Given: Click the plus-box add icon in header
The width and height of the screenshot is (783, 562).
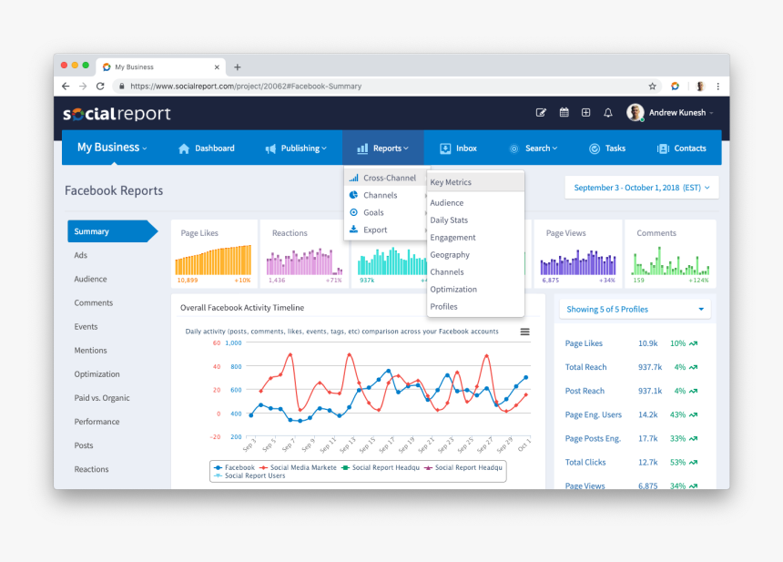Looking at the screenshot, I should [585, 113].
